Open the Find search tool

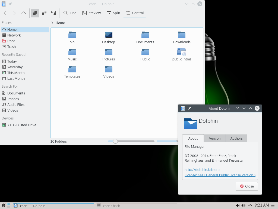pyautogui.click(x=70, y=13)
